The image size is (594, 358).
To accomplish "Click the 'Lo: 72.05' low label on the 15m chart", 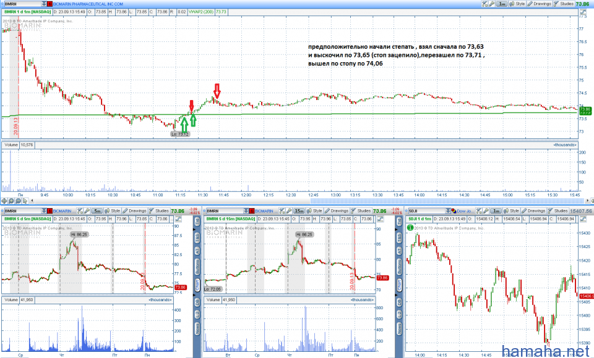I will coord(213,289).
